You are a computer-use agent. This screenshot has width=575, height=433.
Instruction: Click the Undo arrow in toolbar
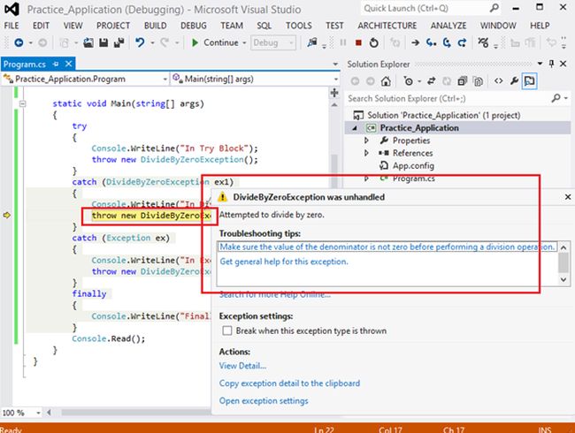[141, 42]
